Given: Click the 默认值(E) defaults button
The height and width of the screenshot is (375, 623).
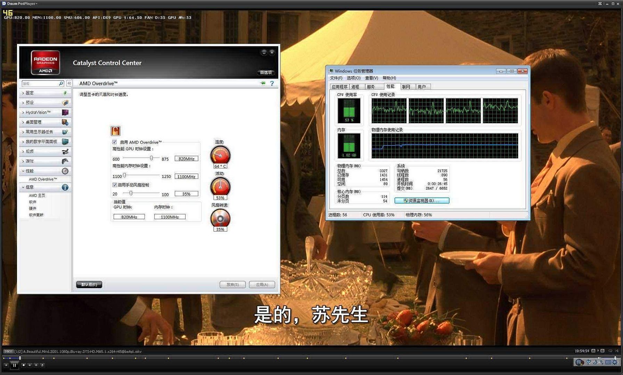Looking at the screenshot, I should [x=89, y=284].
